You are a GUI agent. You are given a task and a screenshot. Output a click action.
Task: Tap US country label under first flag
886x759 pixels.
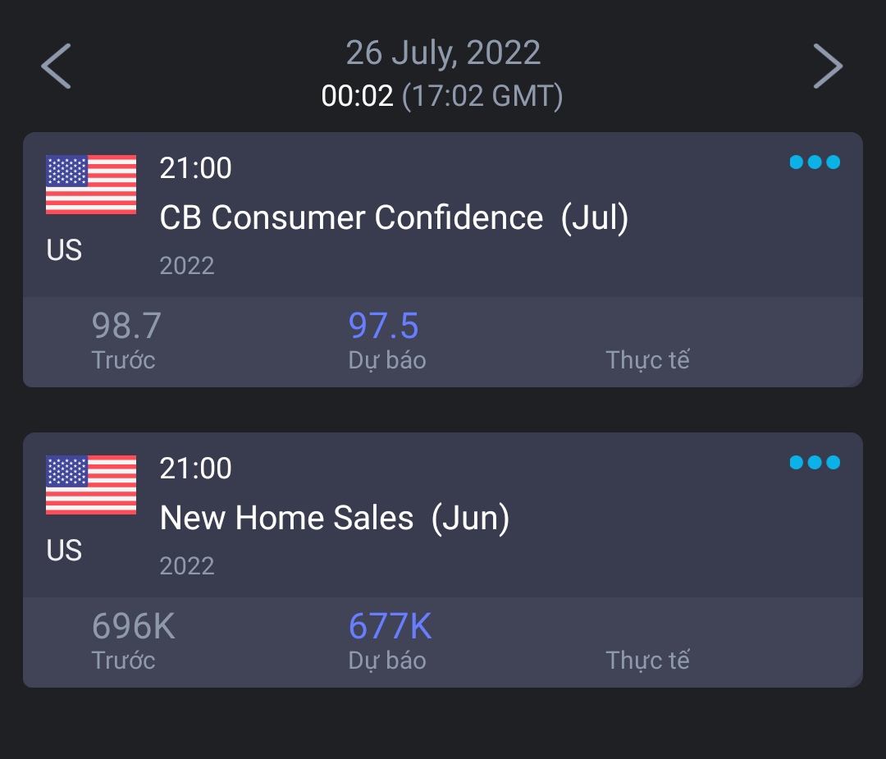click(64, 250)
